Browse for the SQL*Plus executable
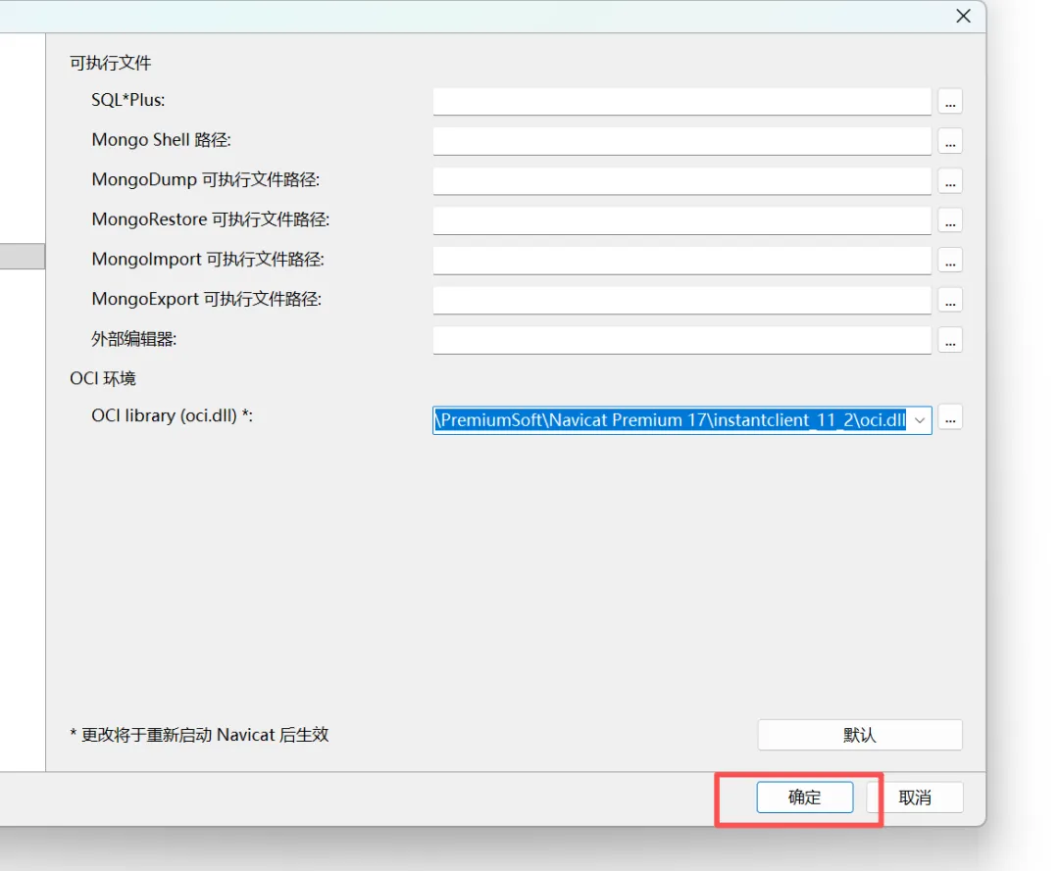This screenshot has height=871, width=1059. tap(949, 101)
